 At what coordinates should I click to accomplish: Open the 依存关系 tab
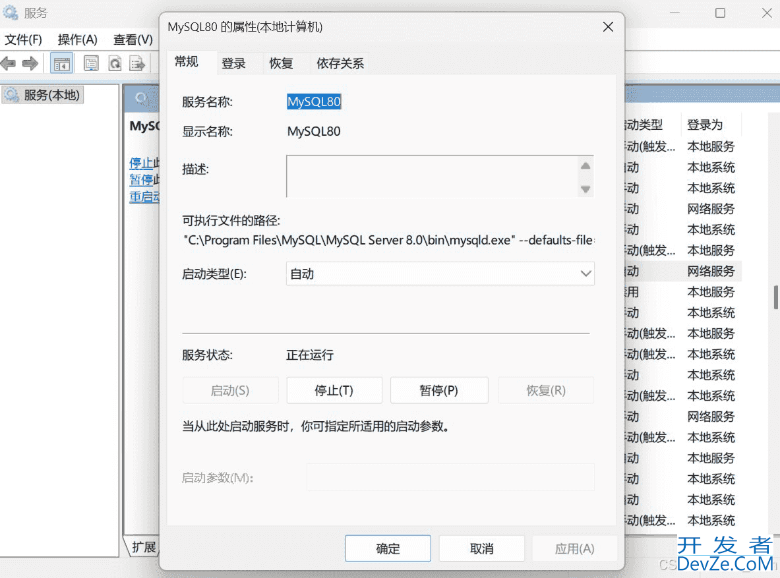coord(340,63)
